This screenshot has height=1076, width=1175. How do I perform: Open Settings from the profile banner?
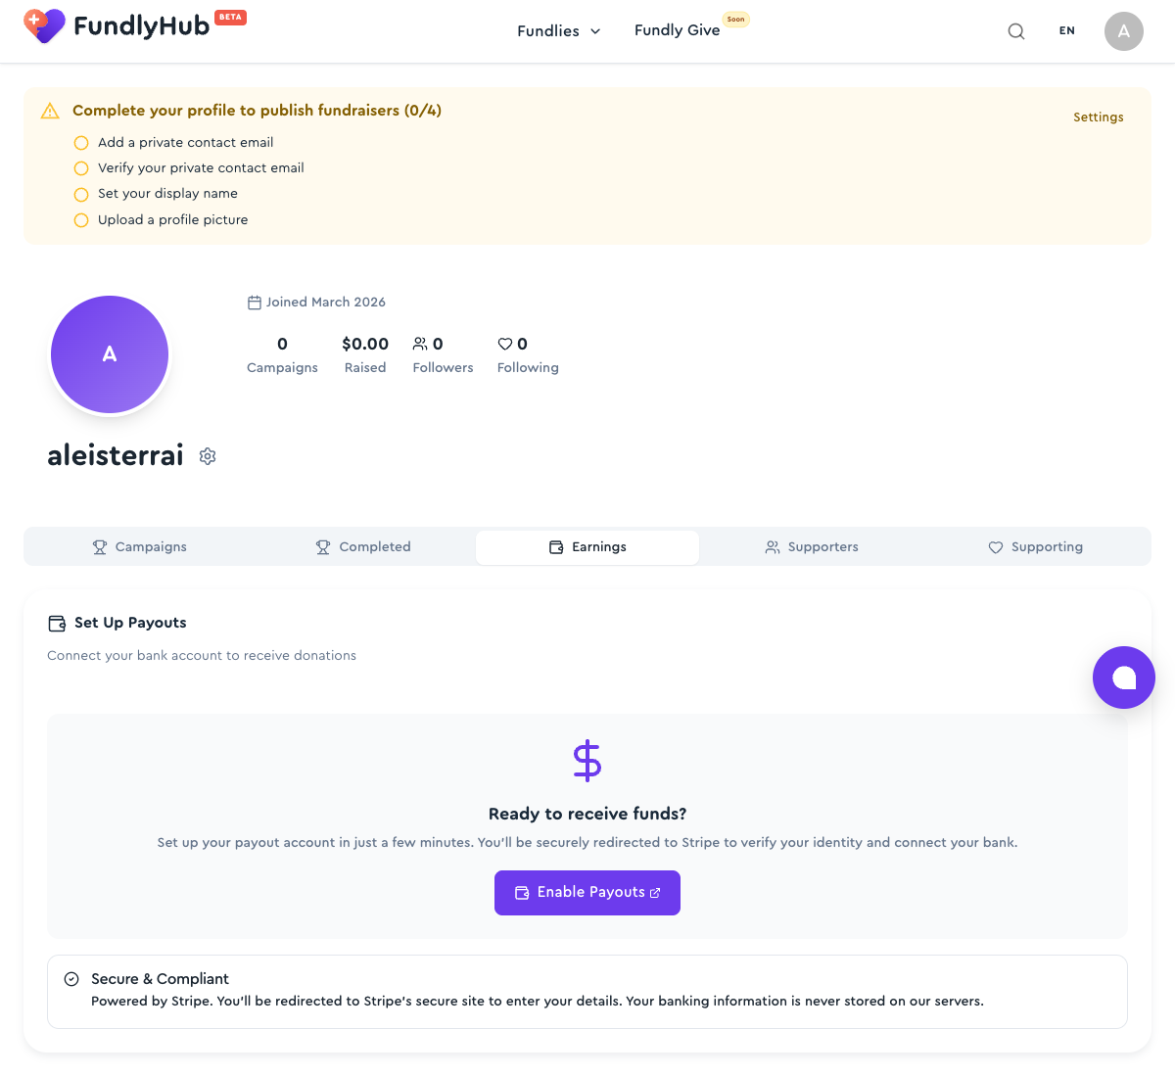[x=1098, y=117]
